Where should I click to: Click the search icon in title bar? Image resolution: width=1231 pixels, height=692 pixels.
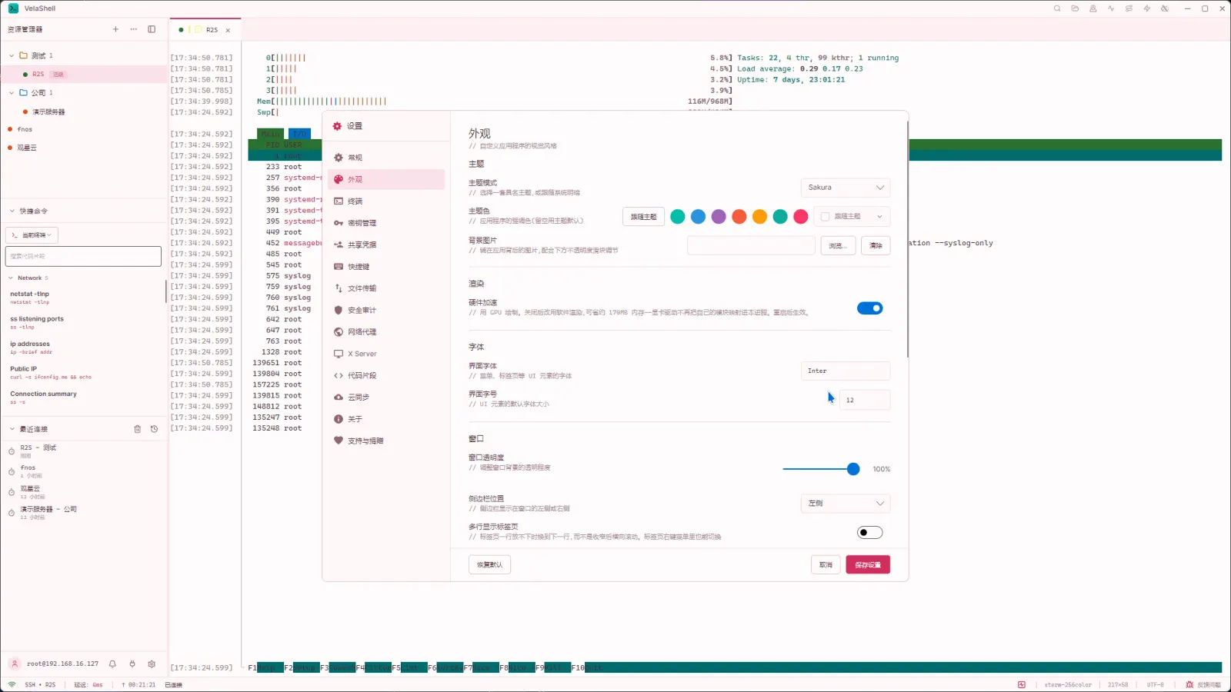click(x=1057, y=8)
